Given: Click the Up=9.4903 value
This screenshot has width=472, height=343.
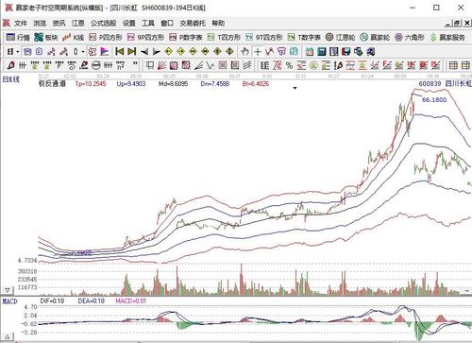Looking at the screenshot, I should pos(131,83).
